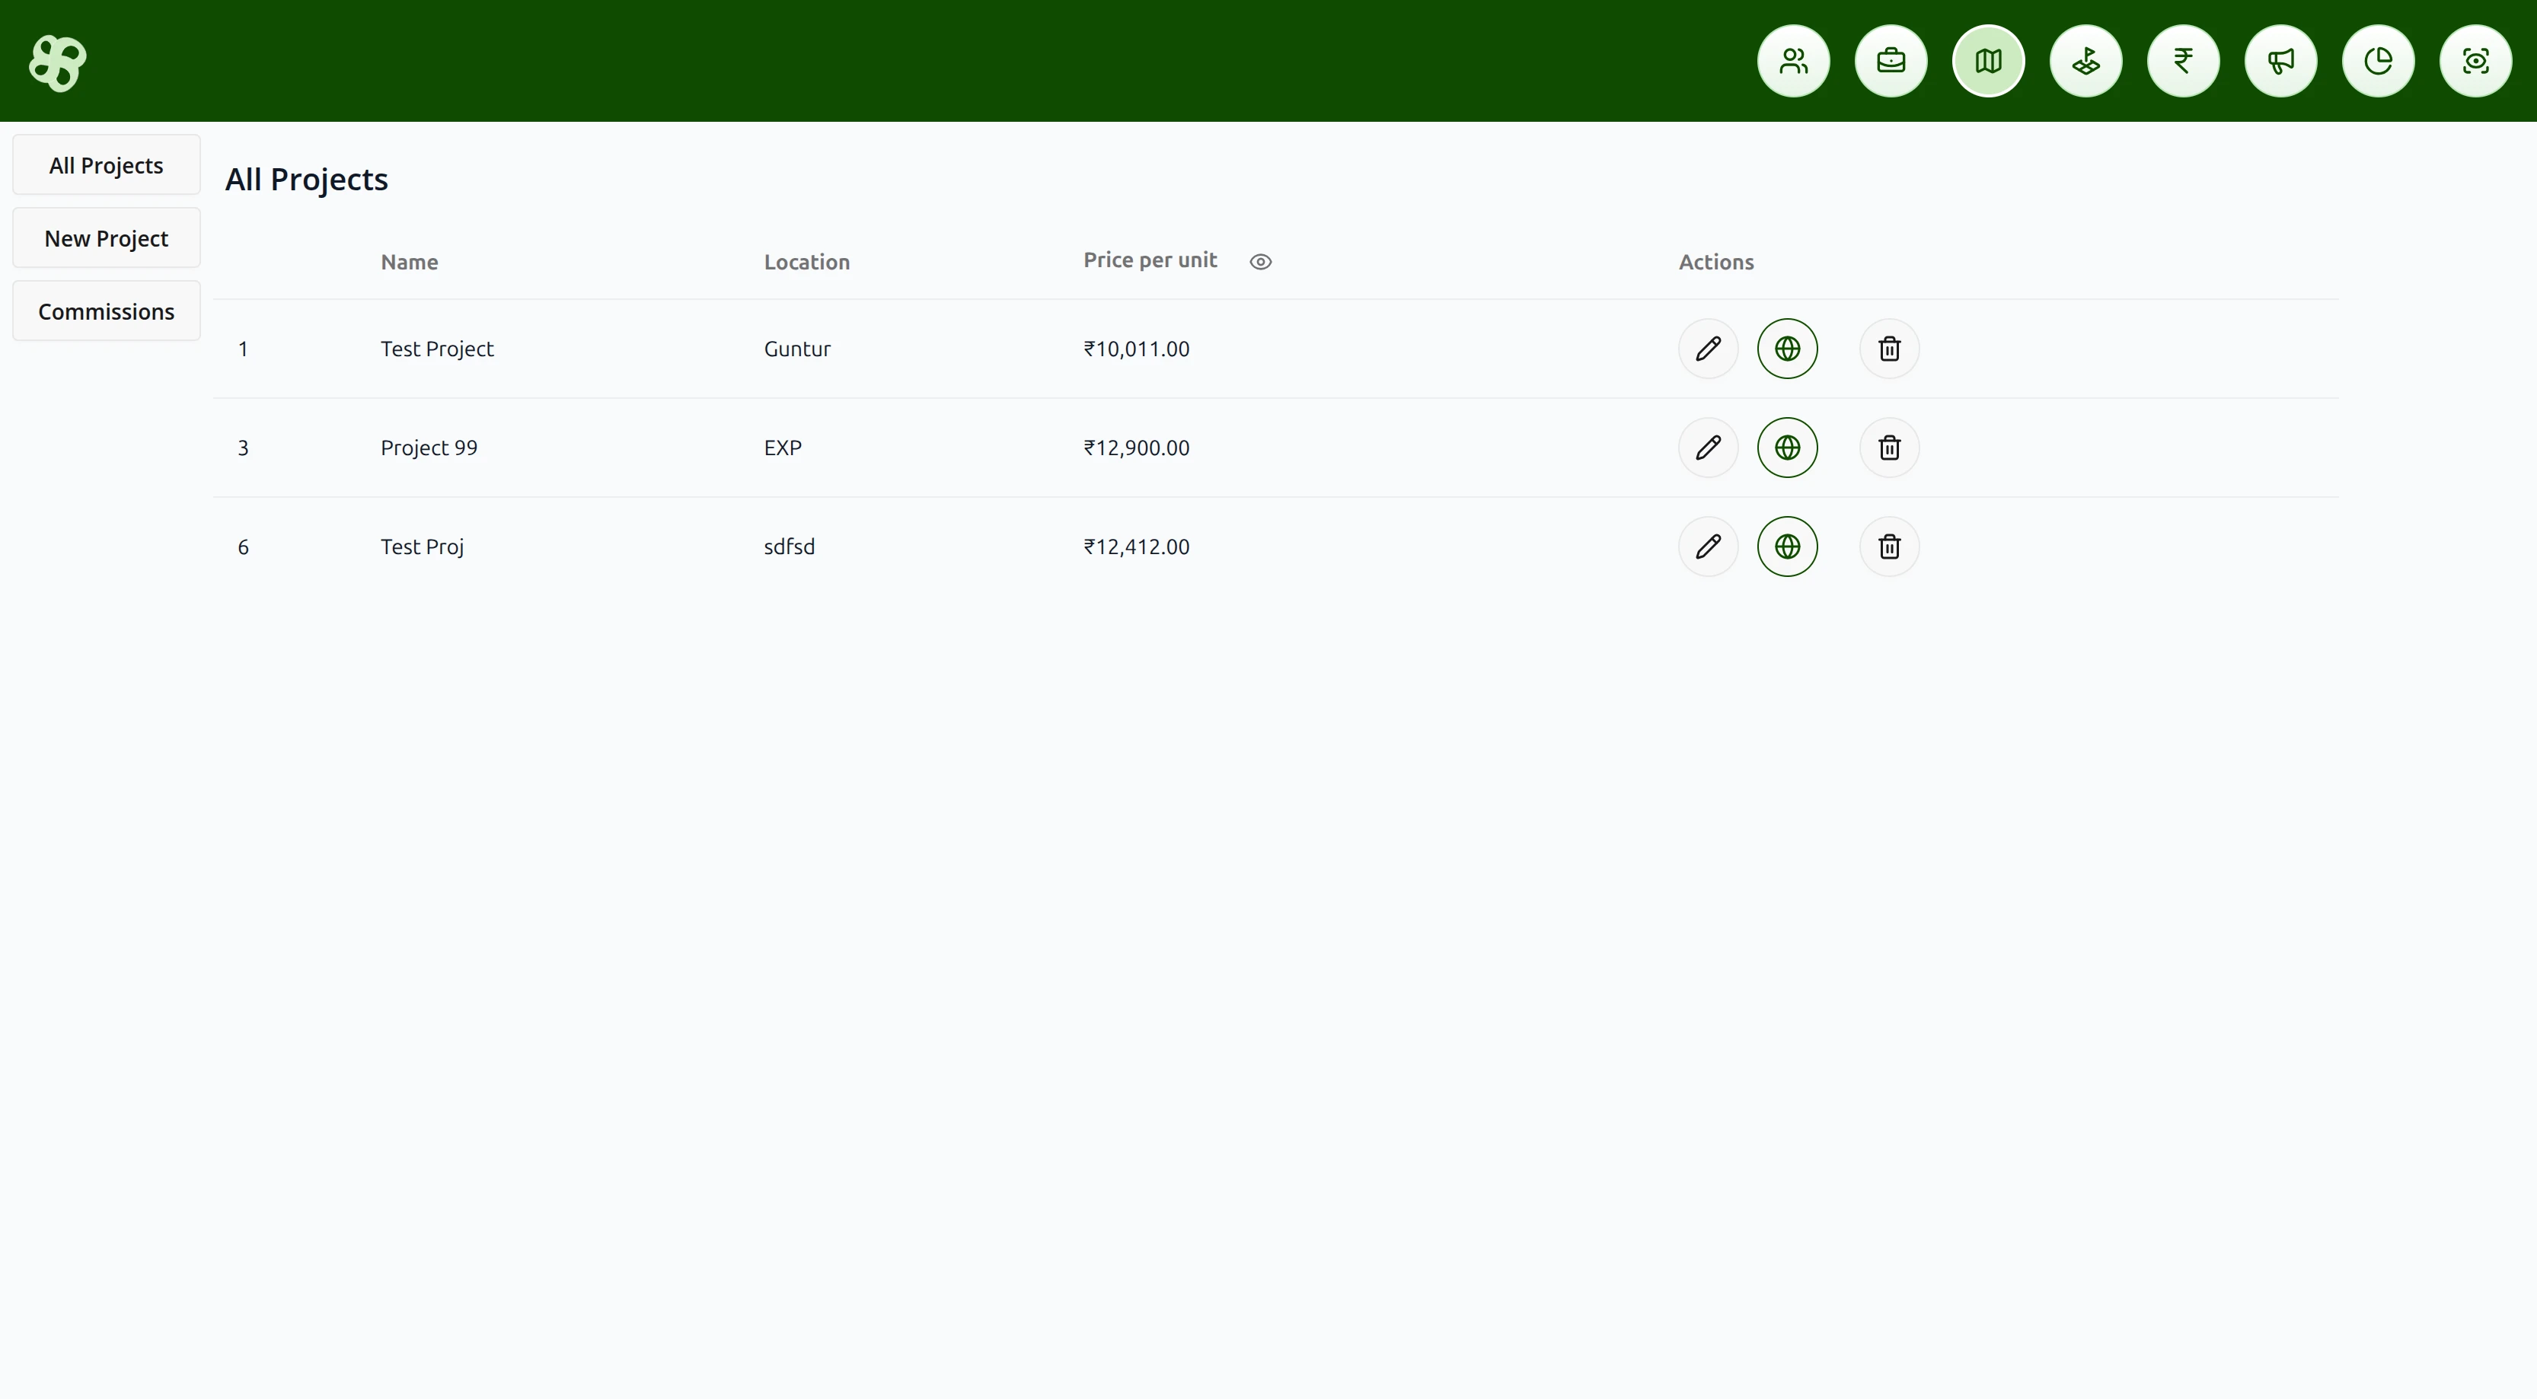2537x1399 pixels.
Task: Click the active map icon in navbar
Action: coord(1989,61)
